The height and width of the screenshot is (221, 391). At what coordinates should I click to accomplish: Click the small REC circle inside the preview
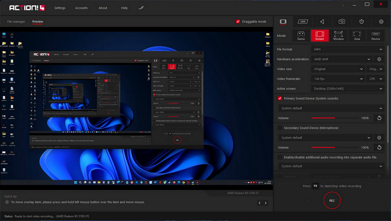177,140
